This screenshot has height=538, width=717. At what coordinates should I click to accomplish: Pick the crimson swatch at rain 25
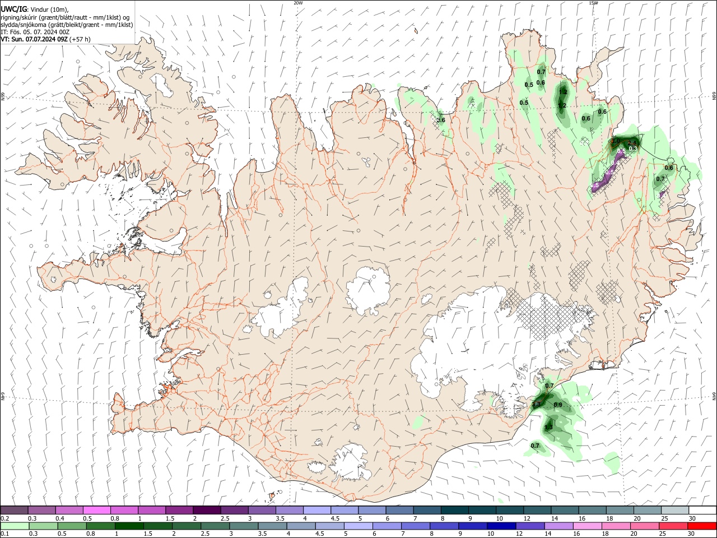pyautogui.click(x=673, y=526)
